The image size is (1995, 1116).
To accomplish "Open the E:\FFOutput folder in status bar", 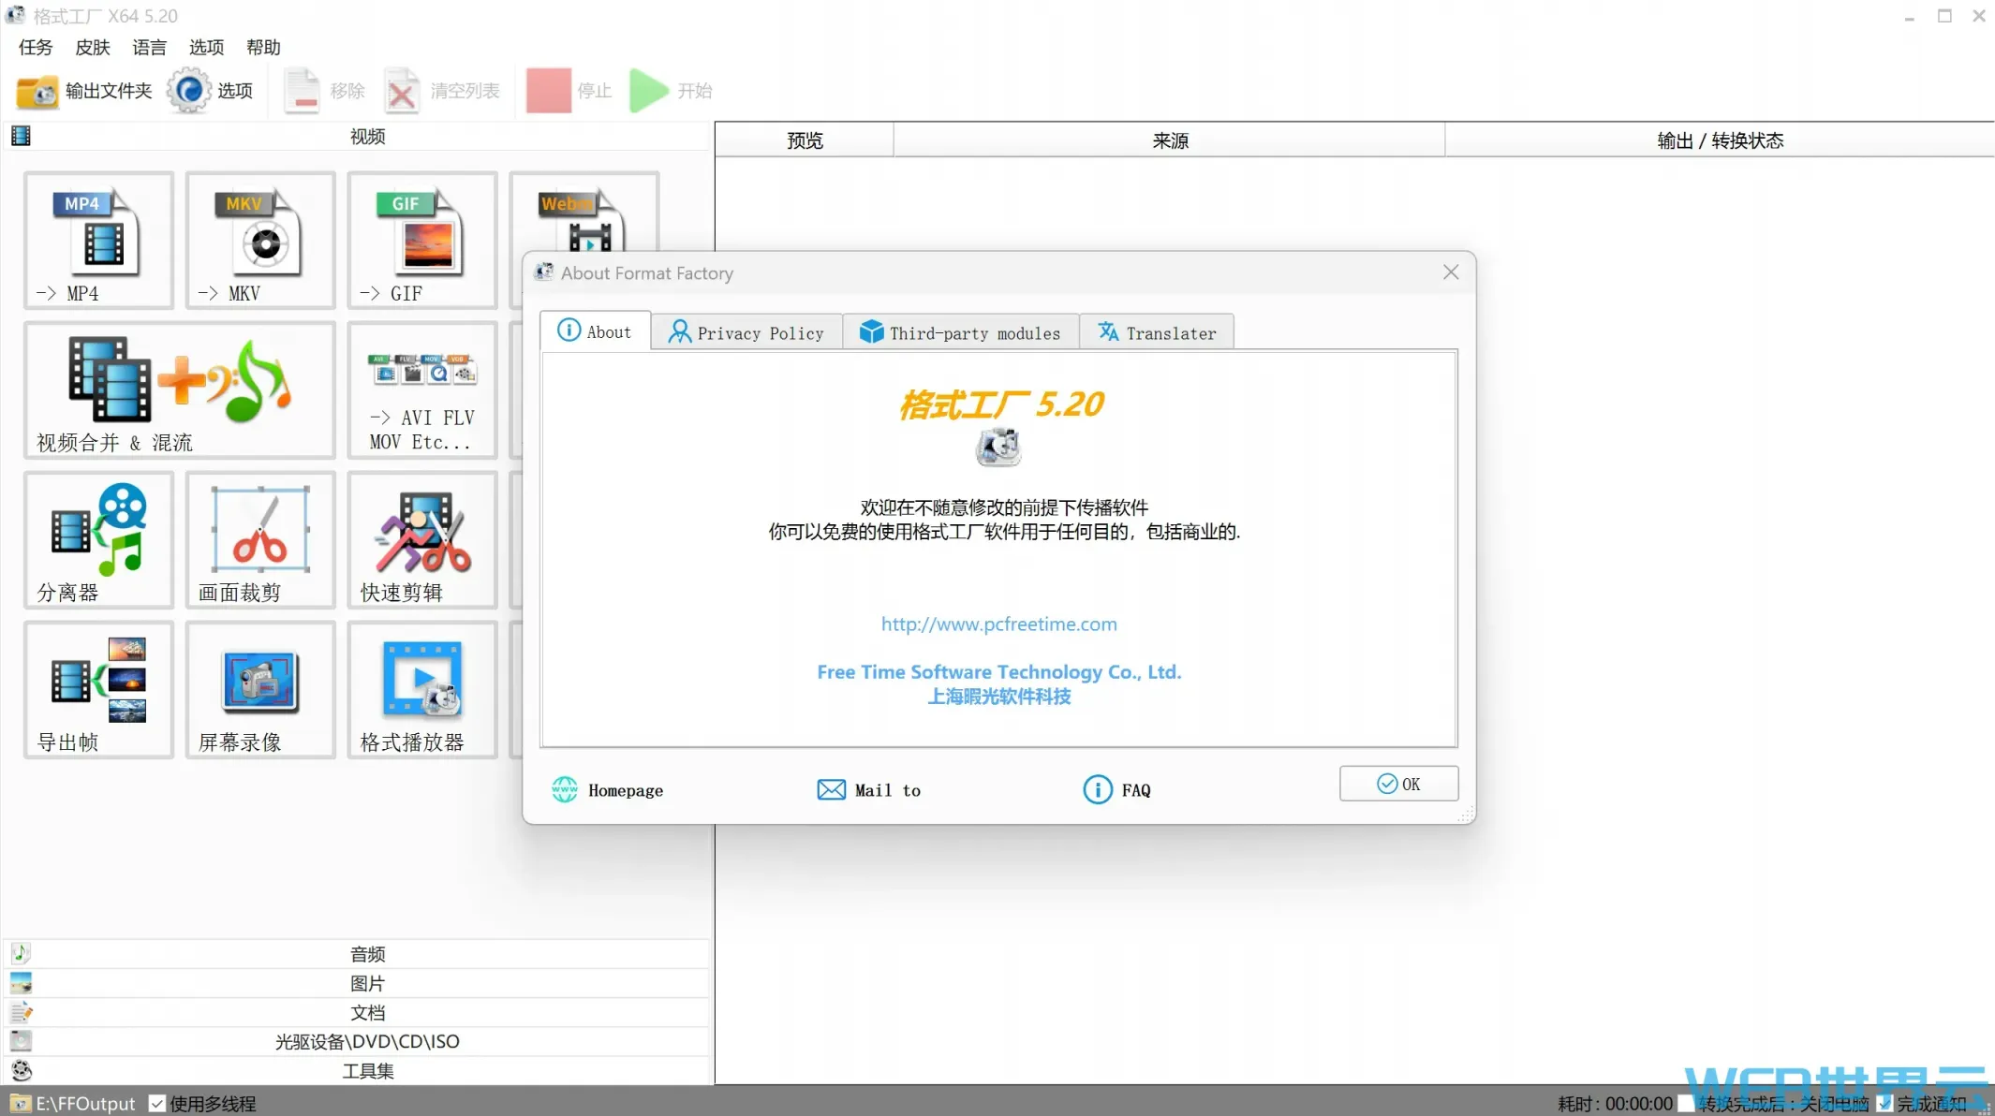I will (73, 1104).
